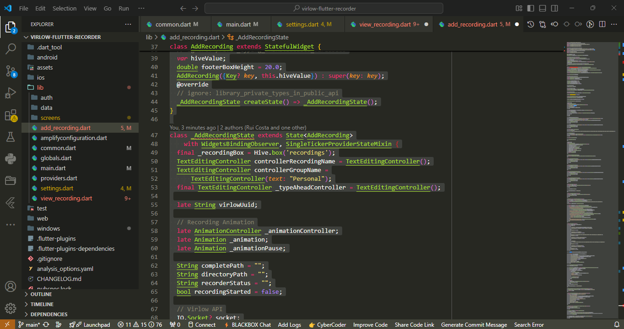Expand the windows folder
The image size is (624, 329).
[80, 228]
